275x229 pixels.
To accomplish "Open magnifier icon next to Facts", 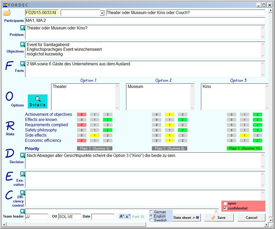I will click(23, 64).
